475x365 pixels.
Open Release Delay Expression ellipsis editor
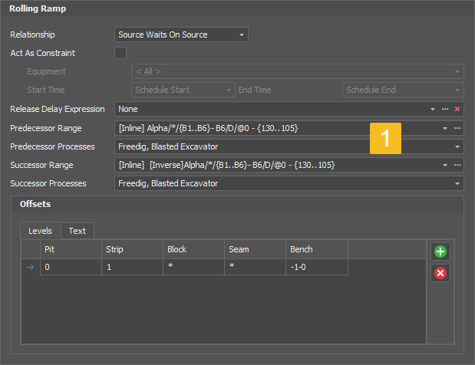pyautogui.click(x=445, y=109)
